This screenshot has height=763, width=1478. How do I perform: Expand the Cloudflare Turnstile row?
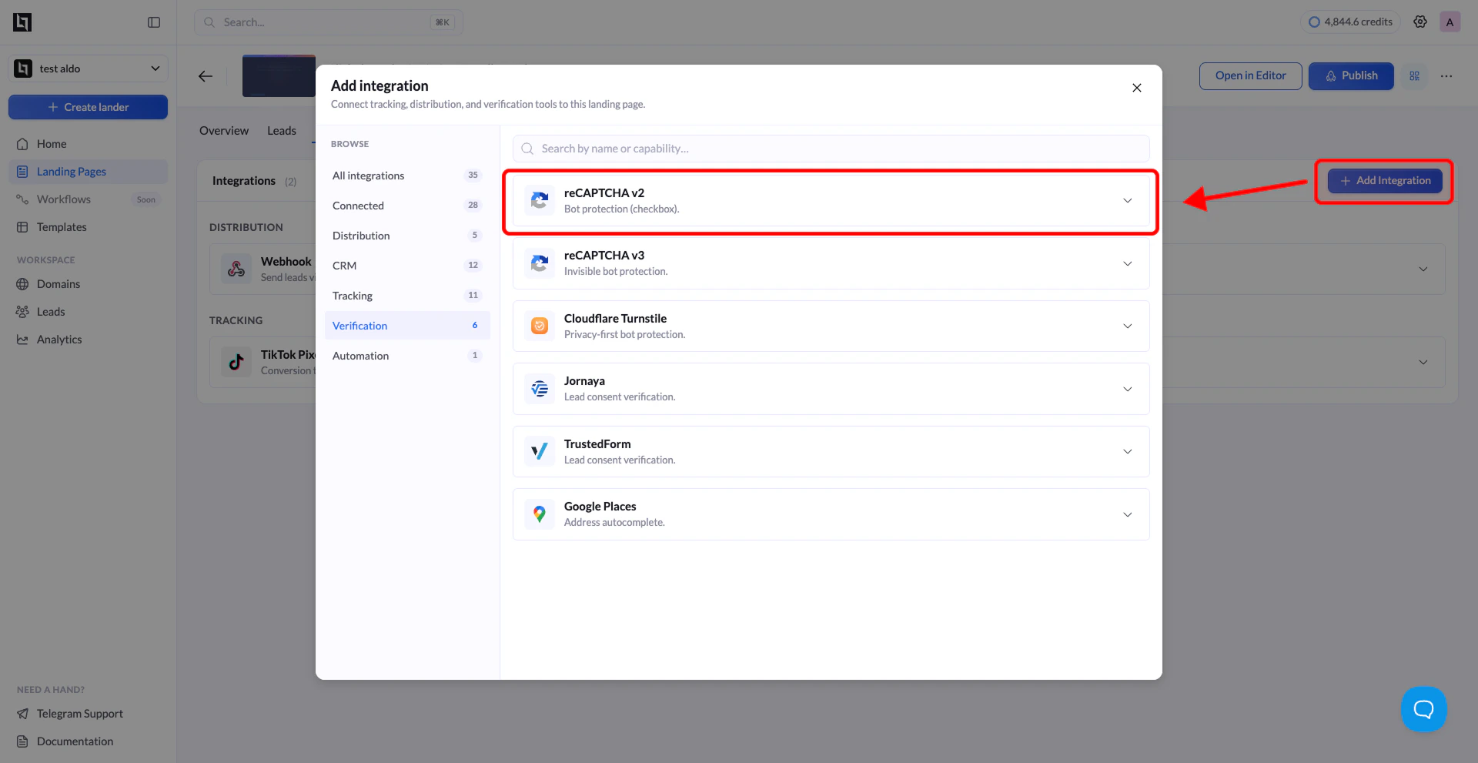(x=1128, y=326)
